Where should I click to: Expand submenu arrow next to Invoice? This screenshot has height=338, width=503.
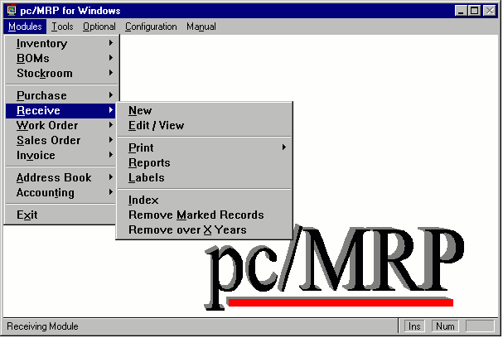pos(111,155)
